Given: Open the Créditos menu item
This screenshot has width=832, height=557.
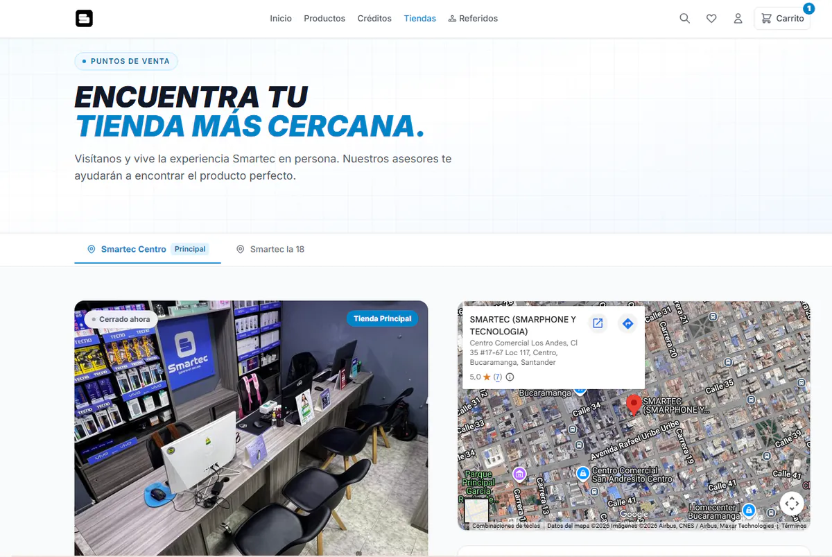Looking at the screenshot, I should 374,19.
